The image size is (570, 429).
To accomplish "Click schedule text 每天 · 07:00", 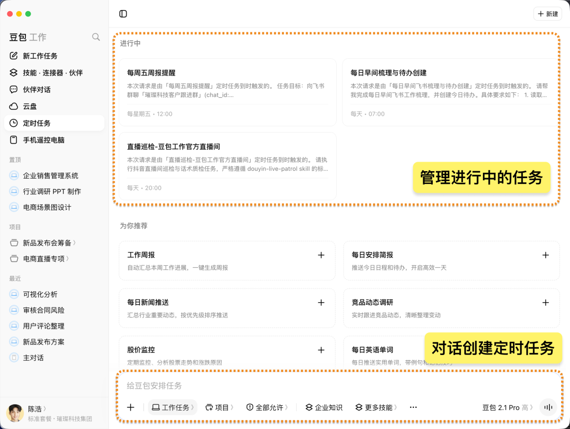I will click(x=367, y=114).
